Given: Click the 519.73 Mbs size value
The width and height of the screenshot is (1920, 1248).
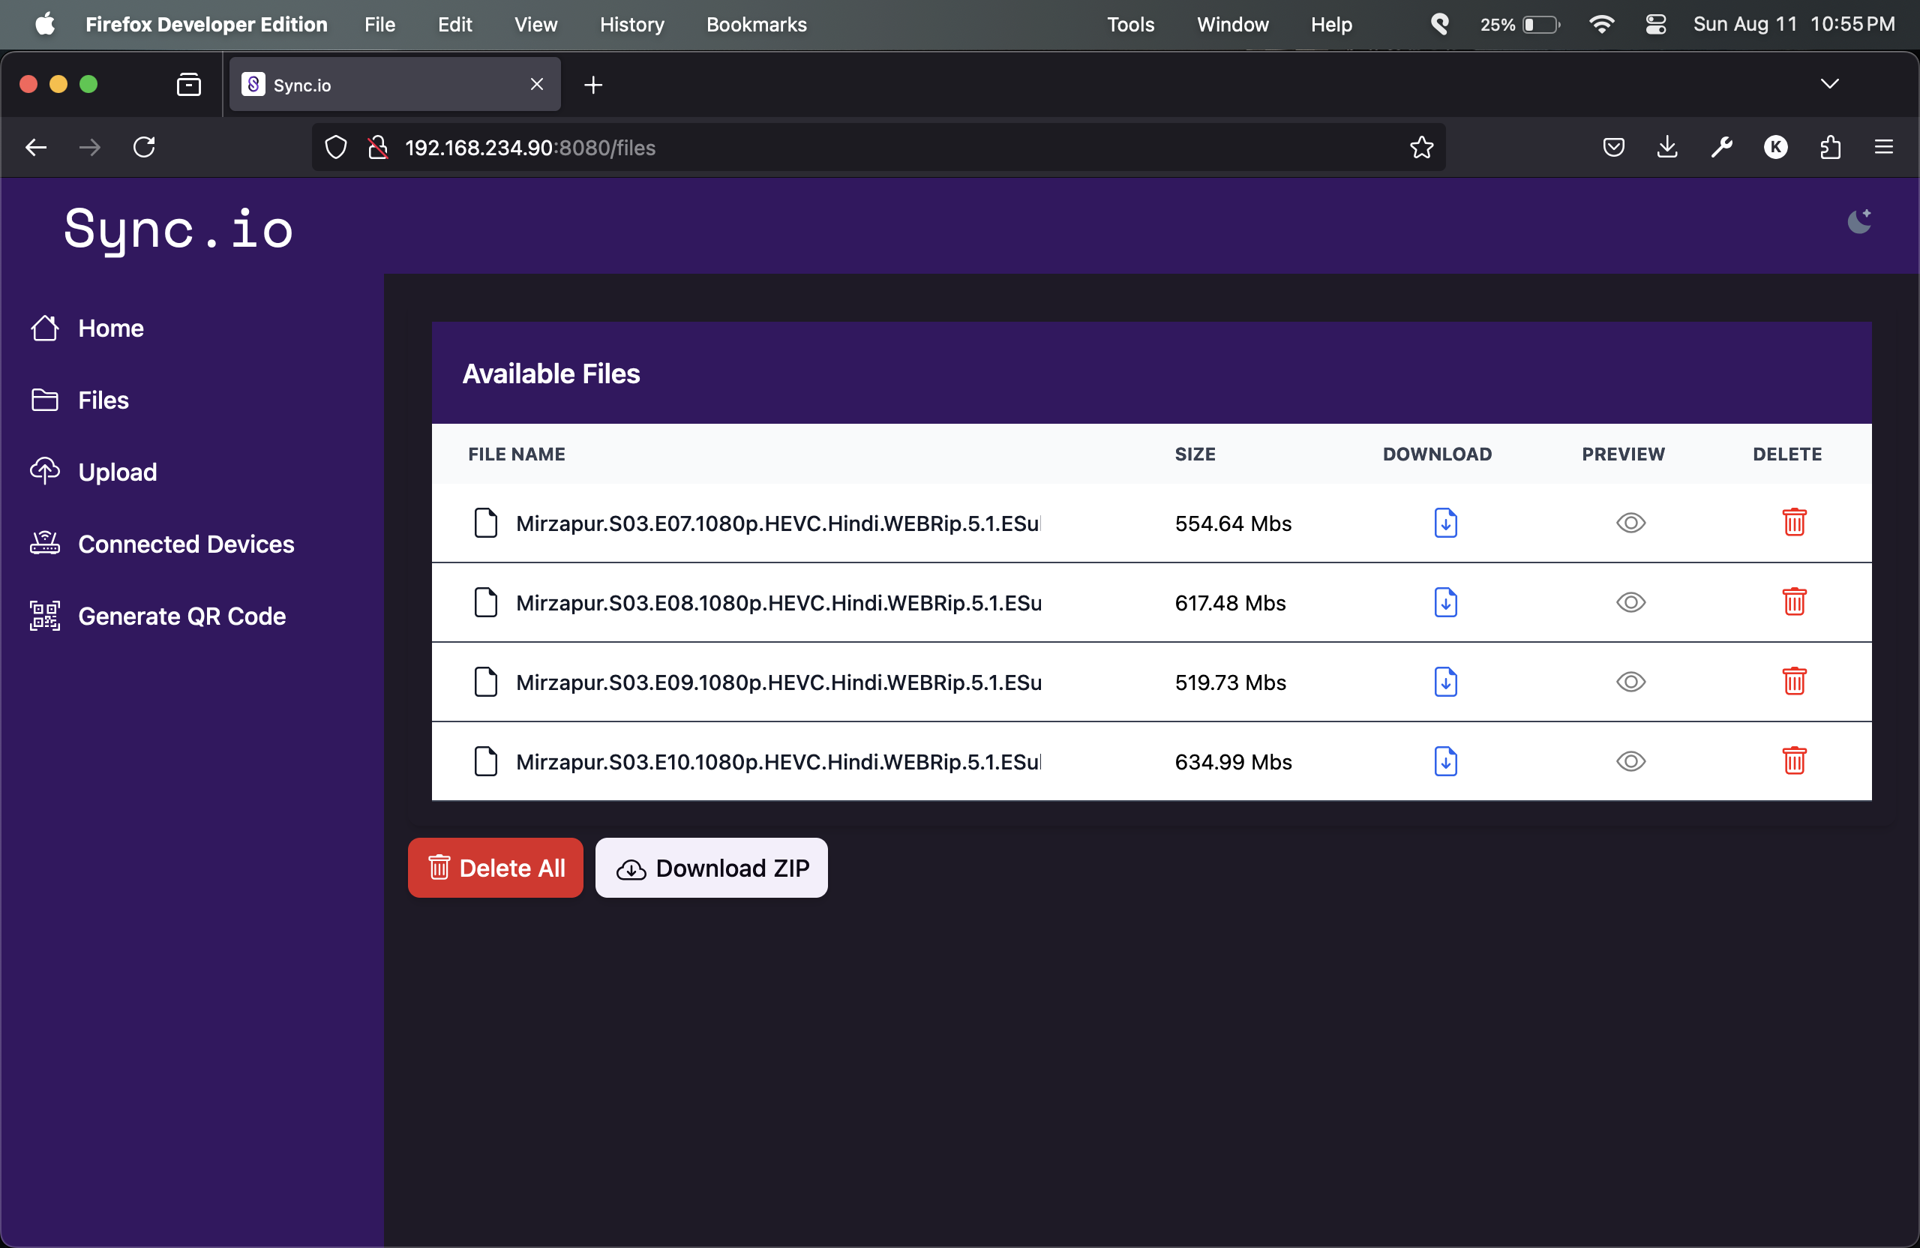Looking at the screenshot, I should (x=1229, y=682).
